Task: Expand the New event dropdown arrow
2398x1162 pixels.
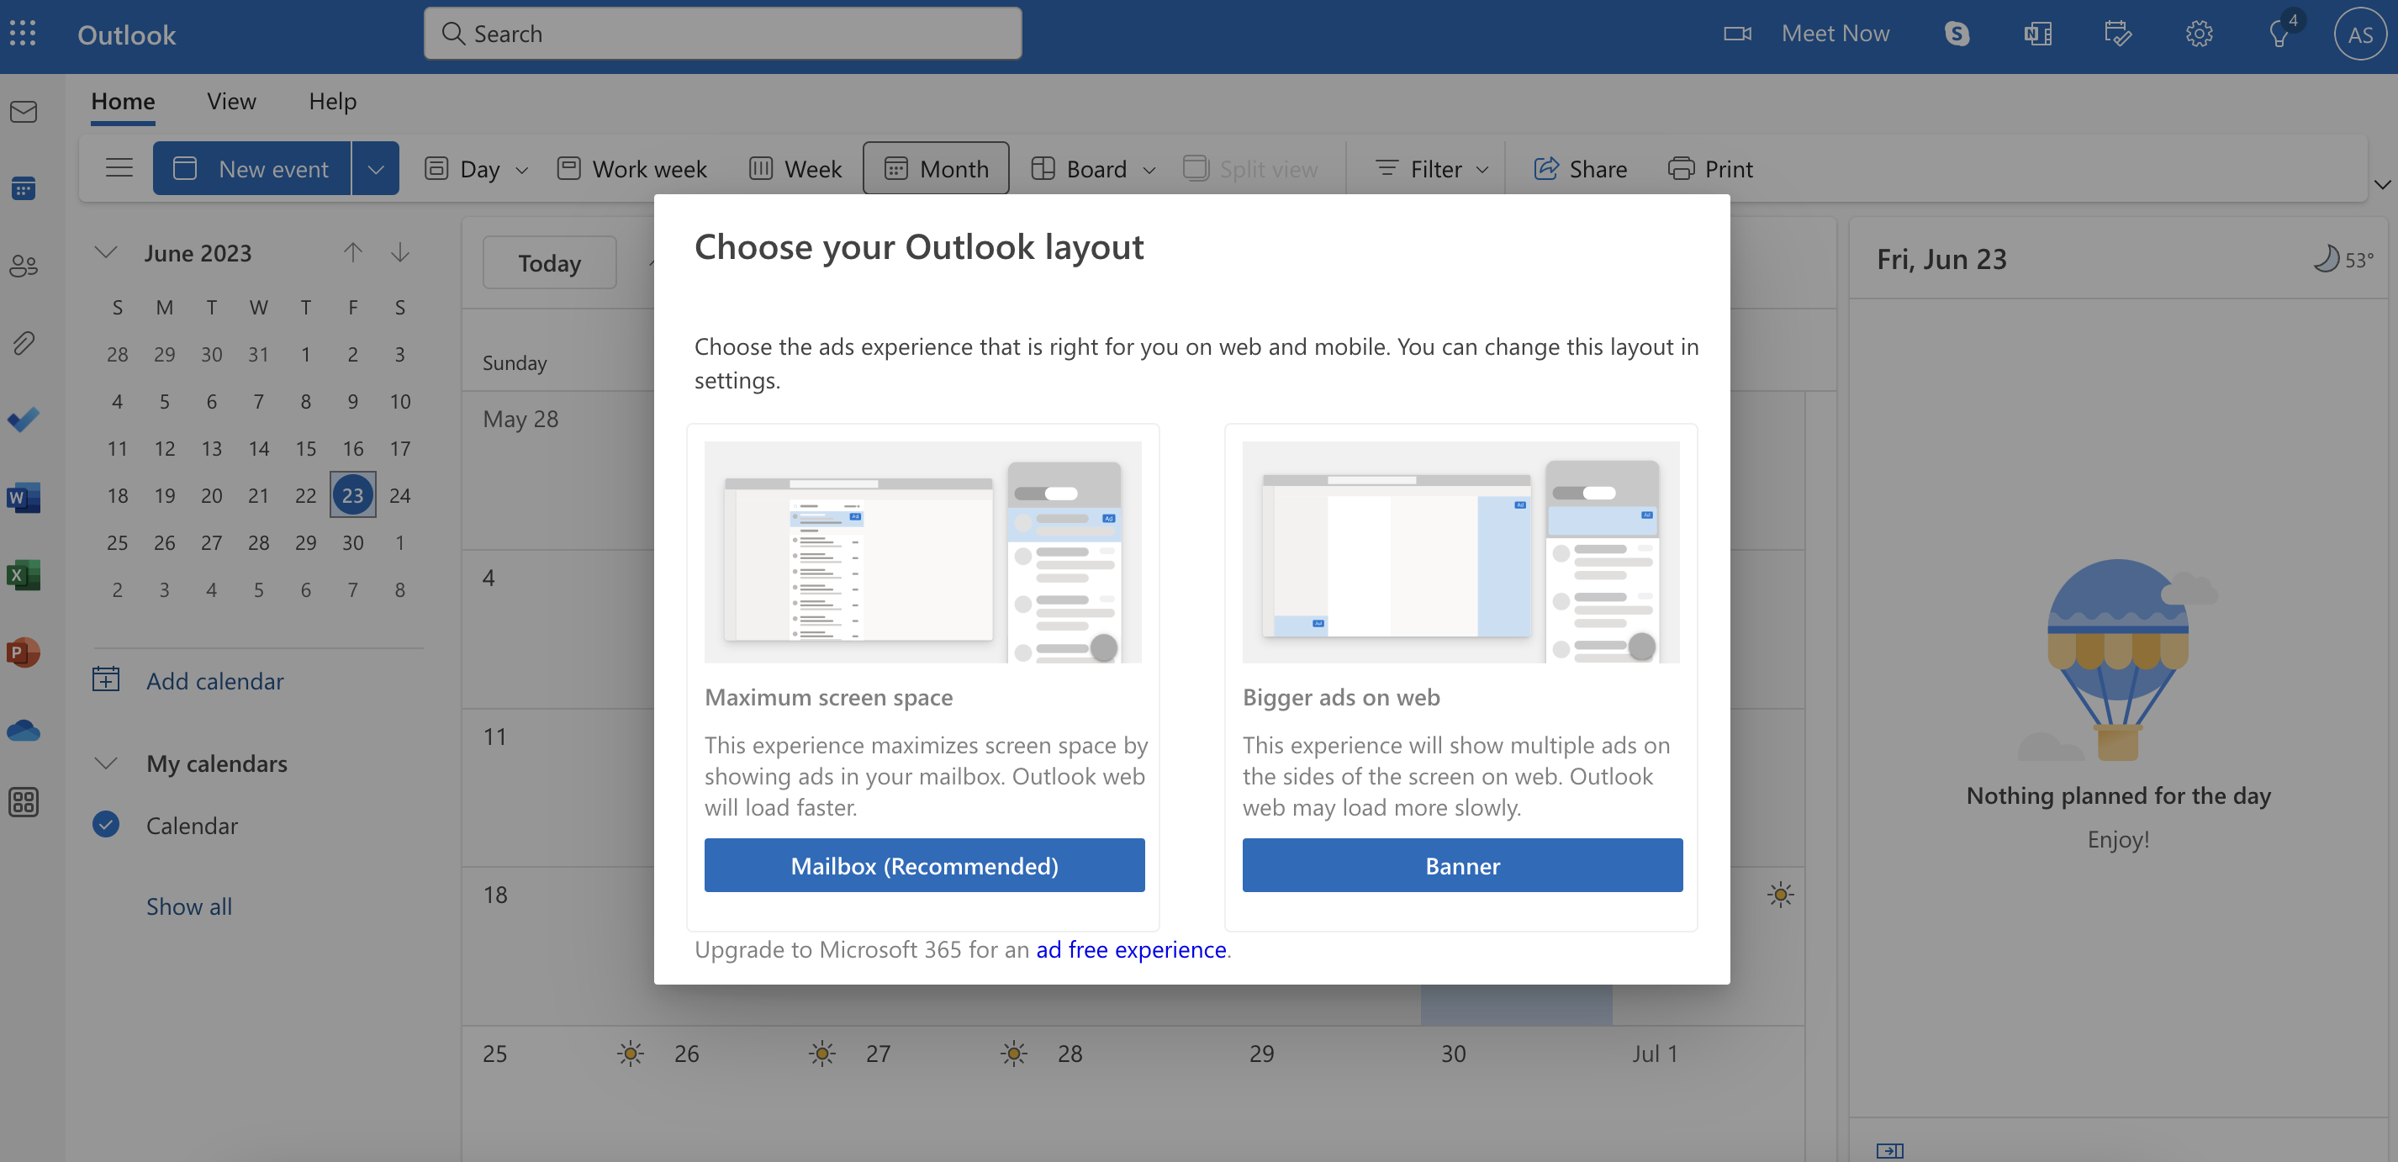Action: pyautogui.click(x=375, y=168)
